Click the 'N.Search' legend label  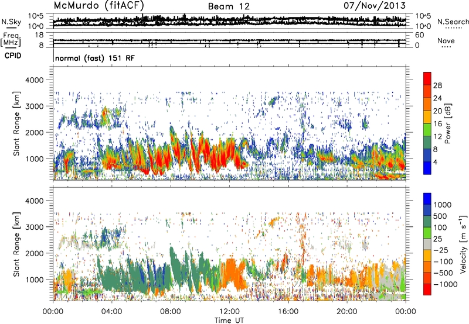pos(453,22)
